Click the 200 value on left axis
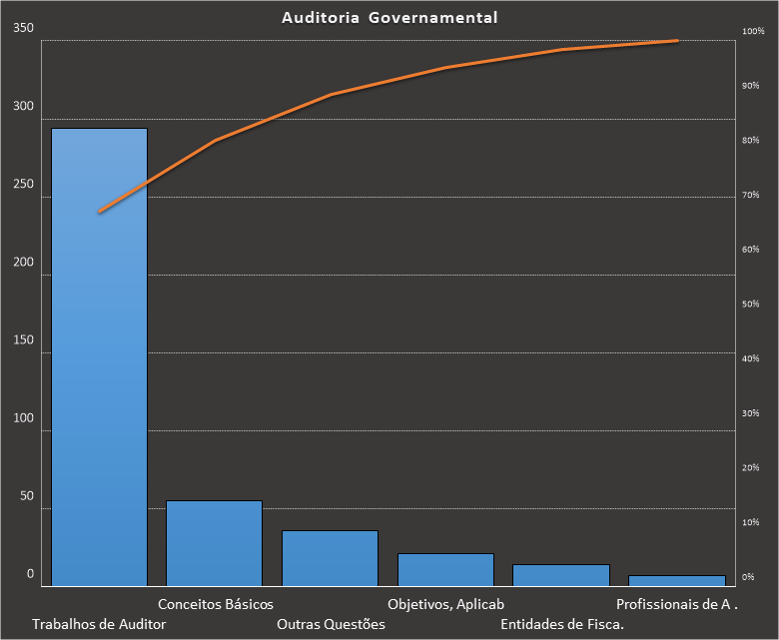The image size is (779, 640). click(24, 263)
